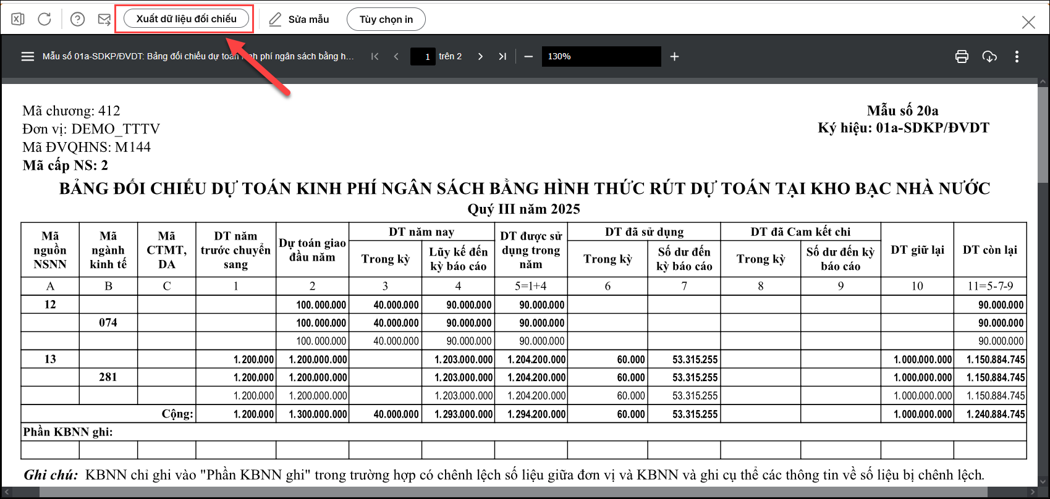
Task: Click the 'Mã ngành kinh tế' column header
Action: click(x=108, y=250)
